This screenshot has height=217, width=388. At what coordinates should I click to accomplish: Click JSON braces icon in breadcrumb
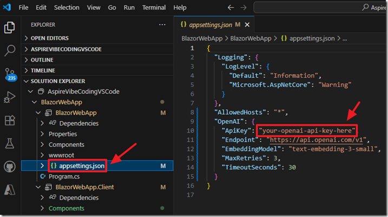pos(284,38)
